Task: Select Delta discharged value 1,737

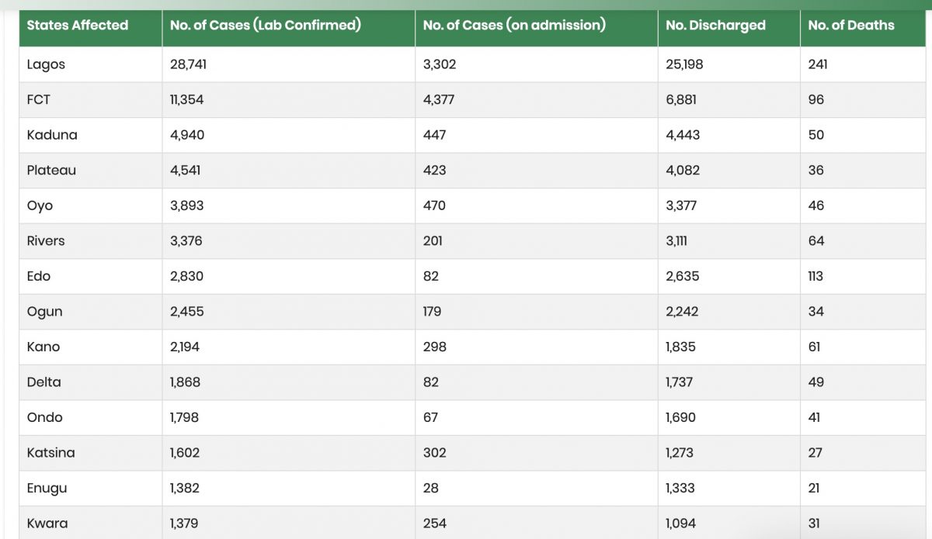Action: click(680, 382)
